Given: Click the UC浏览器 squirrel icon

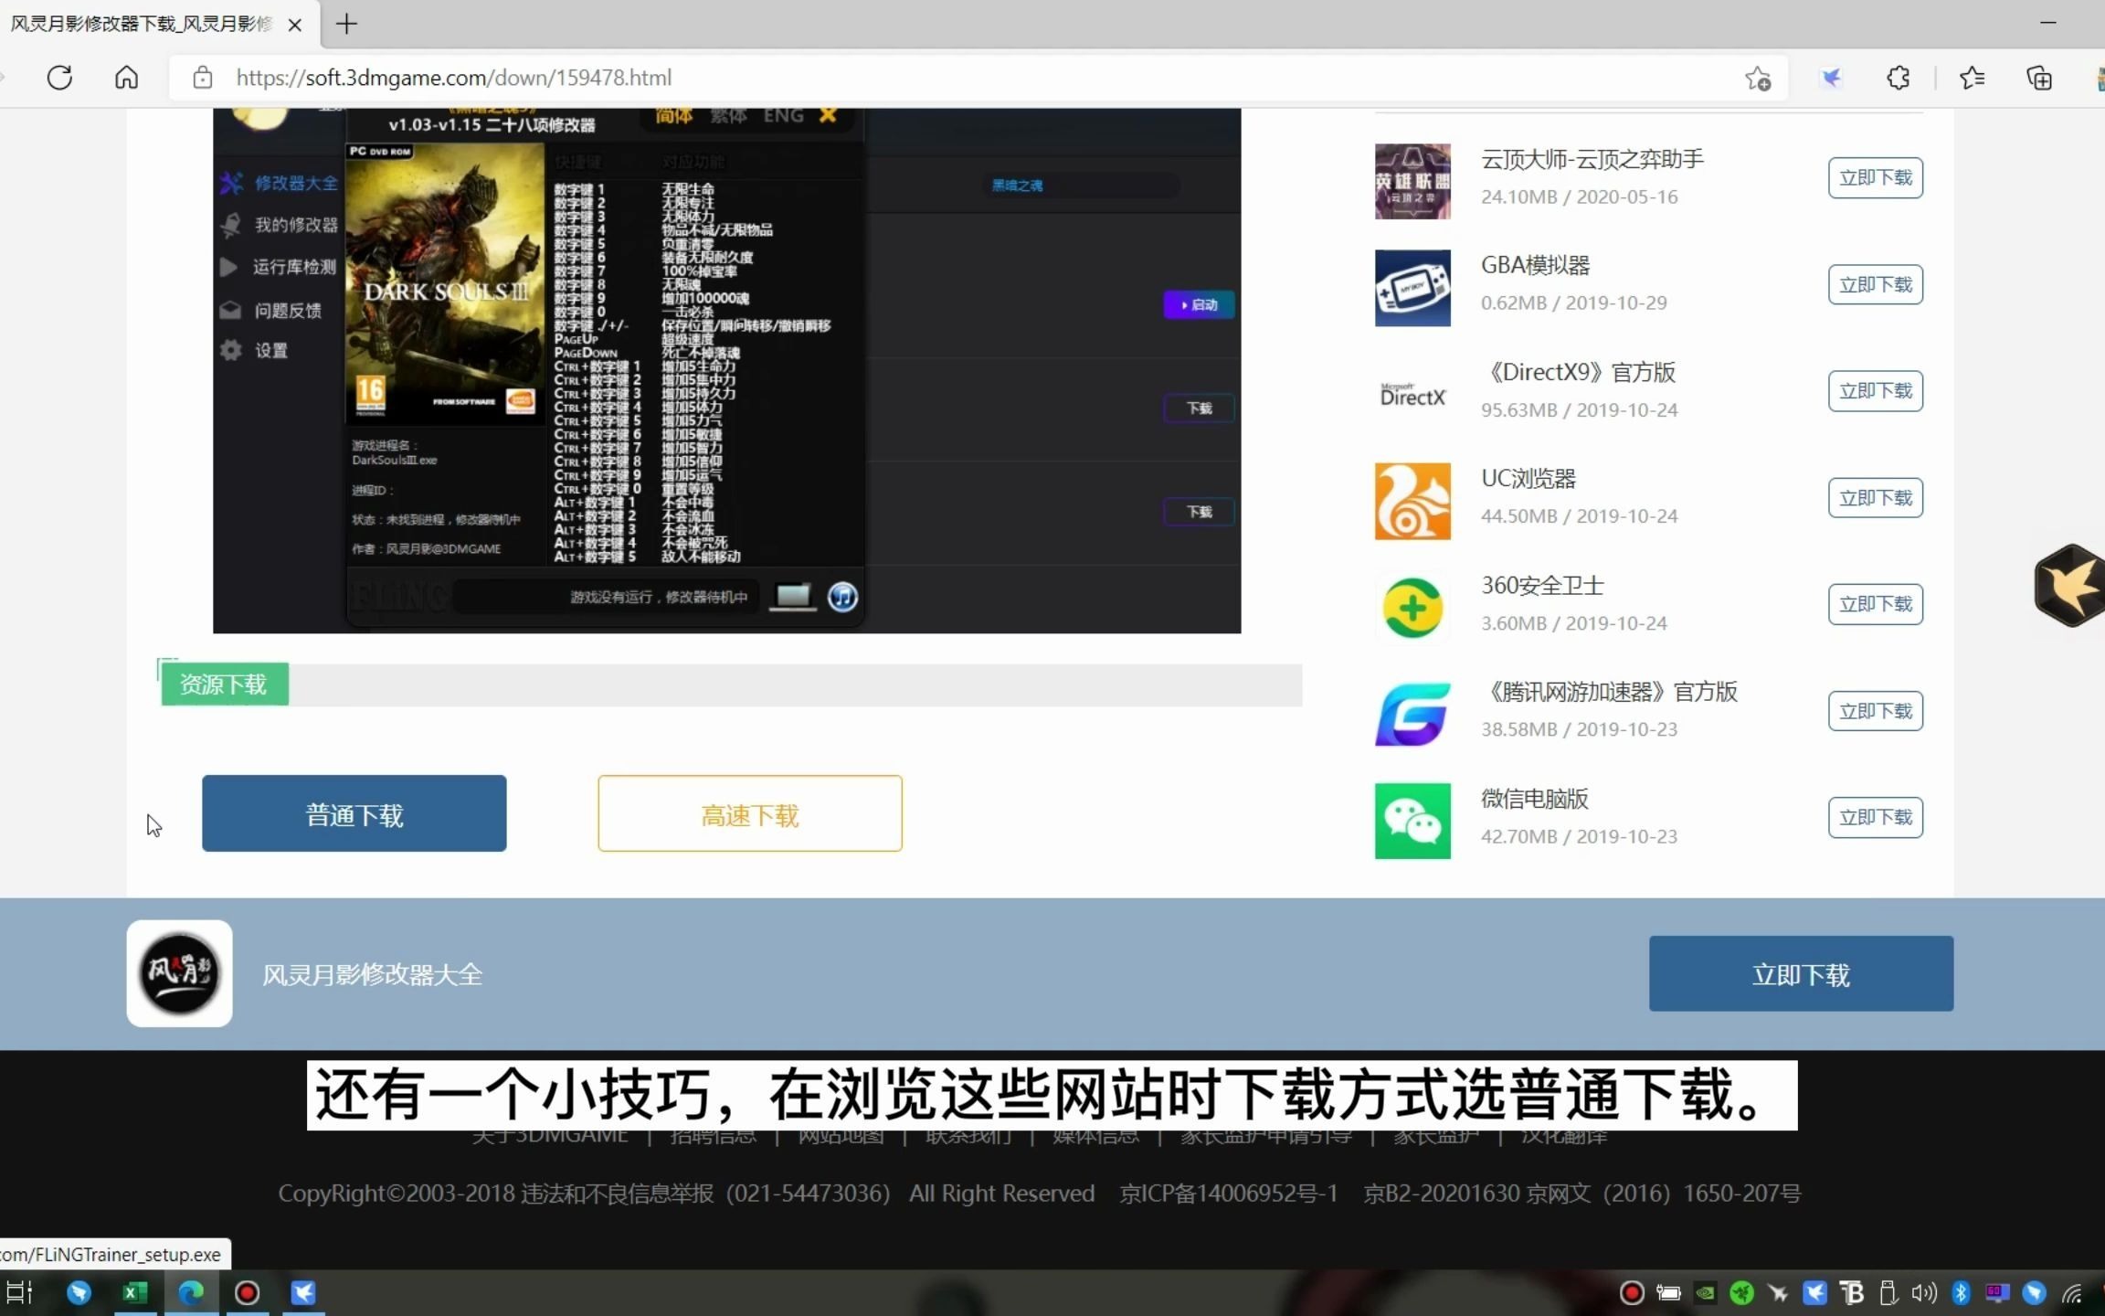Looking at the screenshot, I should tap(1412, 501).
